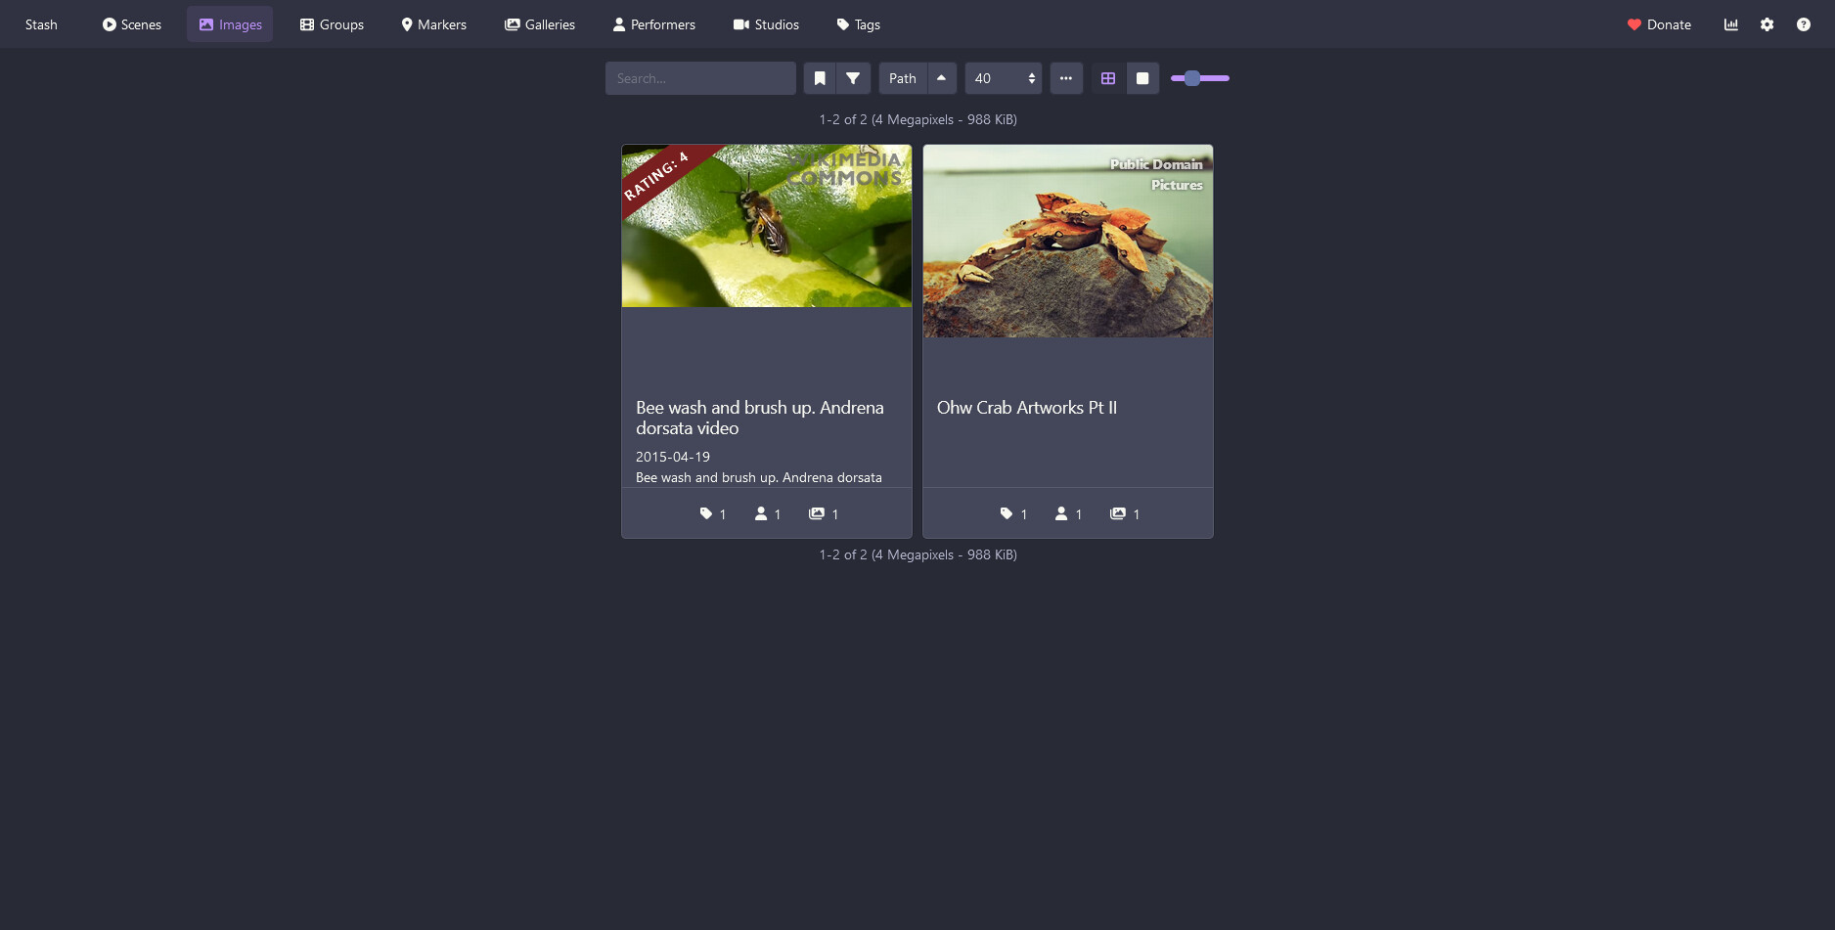Image resolution: width=1835 pixels, height=930 pixels.
Task: Open the Path sort-by dropdown
Action: pyautogui.click(x=902, y=78)
